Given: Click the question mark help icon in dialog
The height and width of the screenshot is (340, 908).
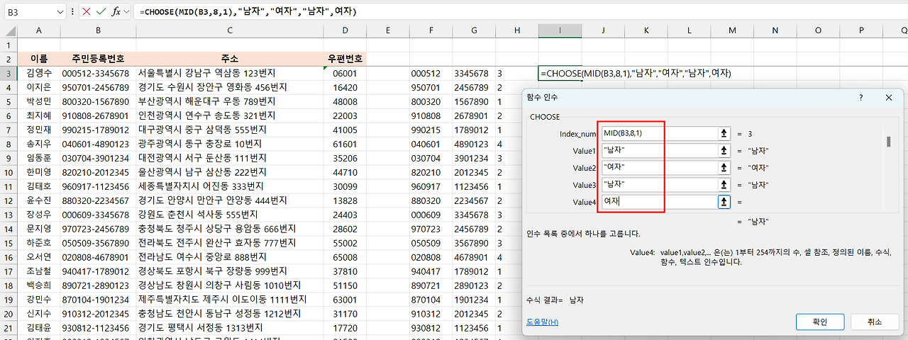Looking at the screenshot, I should 860,98.
